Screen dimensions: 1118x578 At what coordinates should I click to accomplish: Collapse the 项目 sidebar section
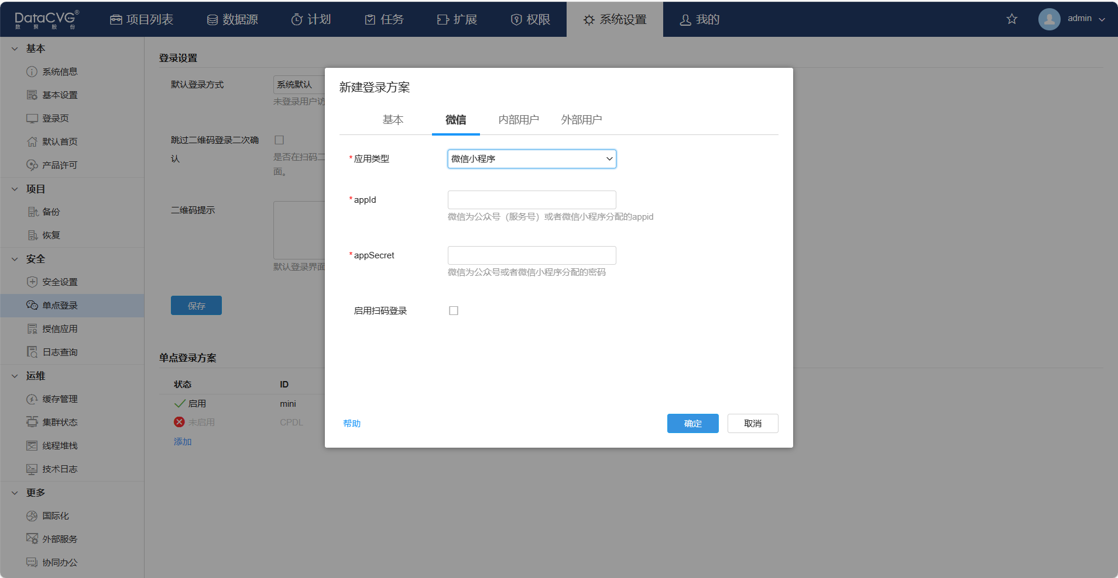(x=15, y=189)
